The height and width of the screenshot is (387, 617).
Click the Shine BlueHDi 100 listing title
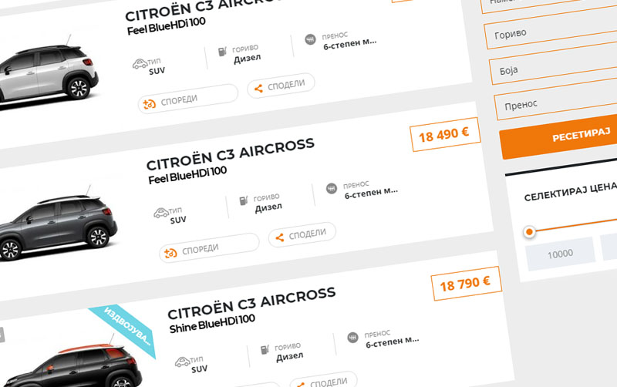[x=213, y=324]
